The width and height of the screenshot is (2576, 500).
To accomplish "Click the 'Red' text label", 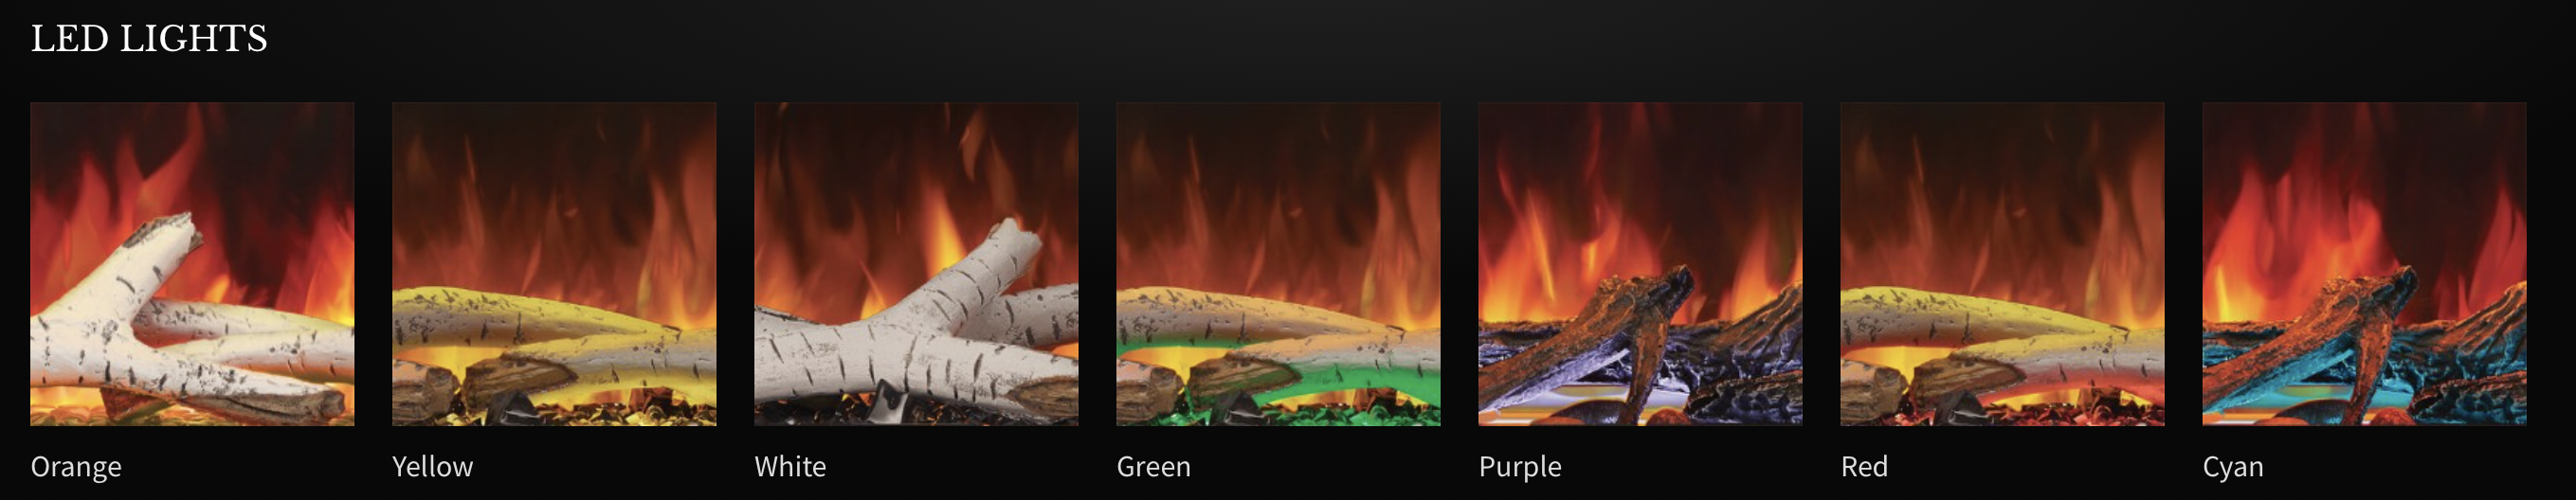I will [x=1864, y=467].
